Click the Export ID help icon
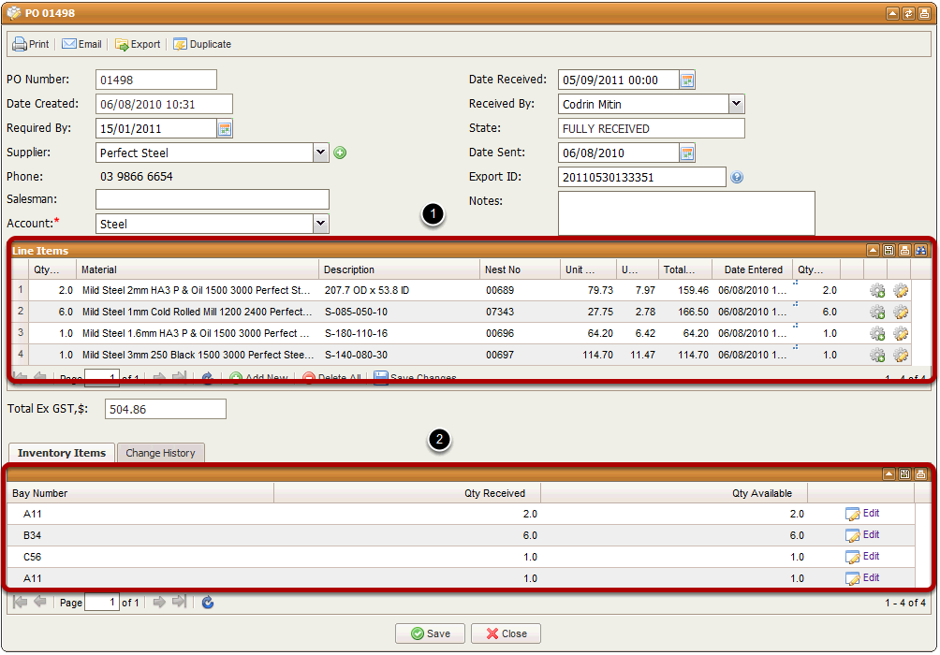The width and height of the screenshot is (940, 655). 737,177
